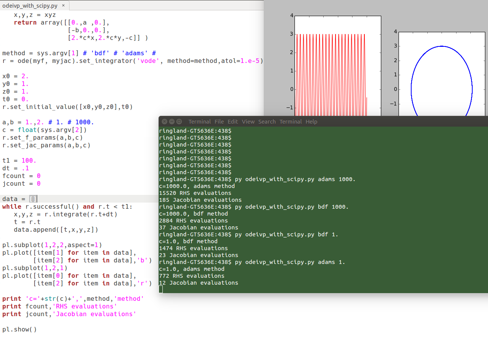Click the '[-b,0.,0.],' Jacobian row line
Screen dimensions: 488x338
pos(88,30)
